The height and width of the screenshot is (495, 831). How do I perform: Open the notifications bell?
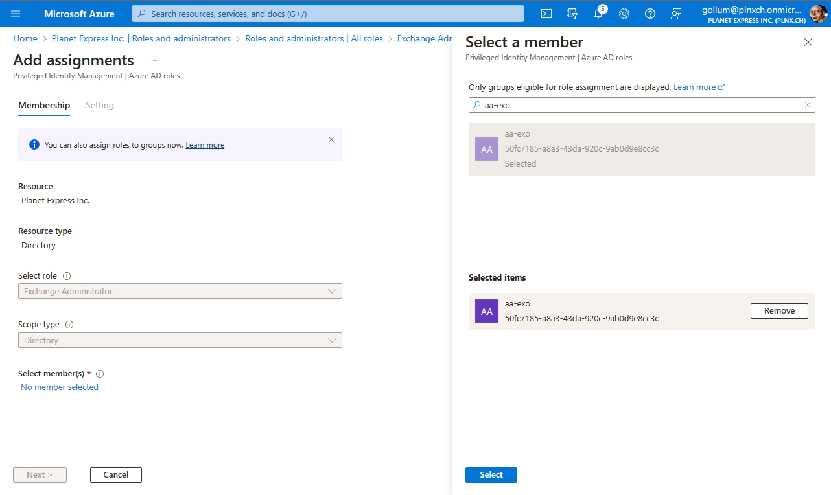pyautogui.click(x=598, y=14)
